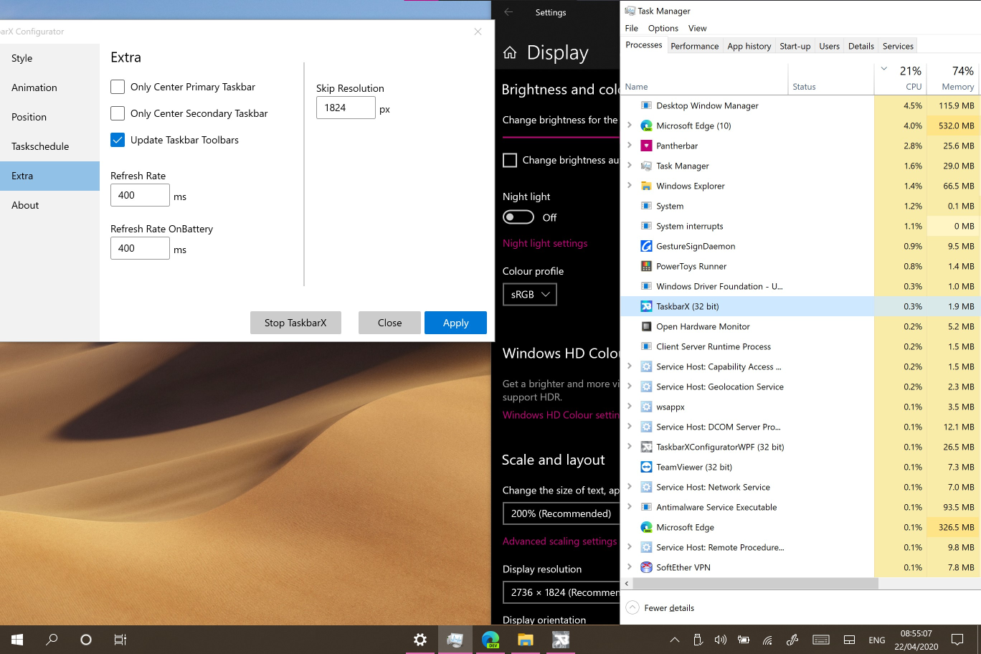Expand the Microsoft Edge (10) process group
The image size is (981, 654).
pyautogui.click(x=631, y=125)
